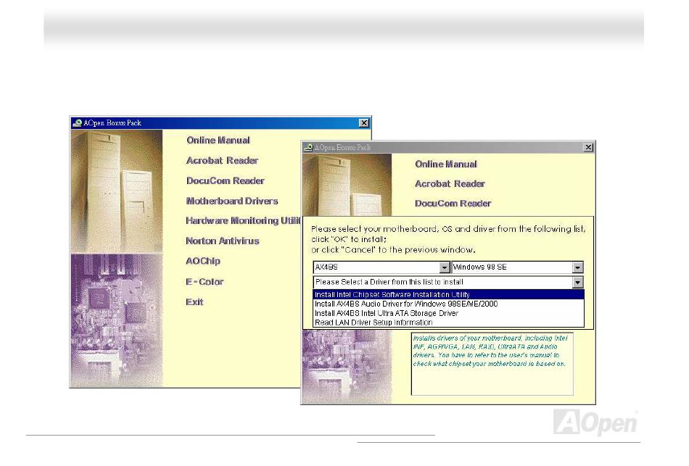Open the driver selection dropdown arrow
689x466 pixels.
pyautogui.click(x=578, y=282)
